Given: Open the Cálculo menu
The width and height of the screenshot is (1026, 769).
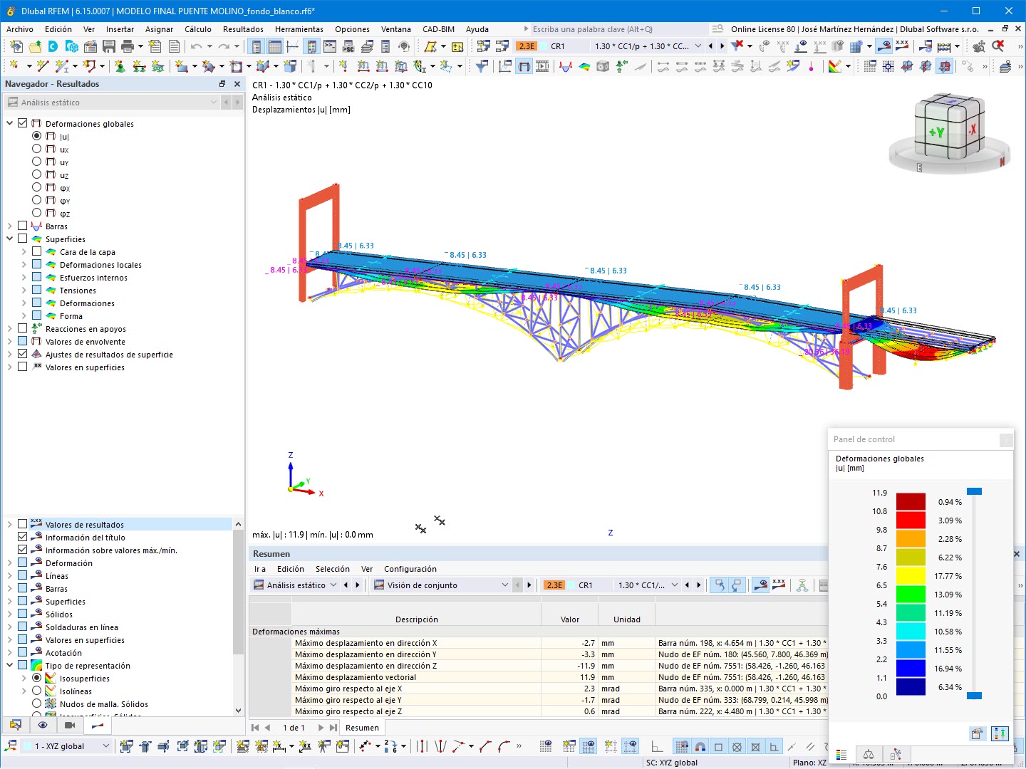Looking at the screenshot, I should tap(198, 29).
